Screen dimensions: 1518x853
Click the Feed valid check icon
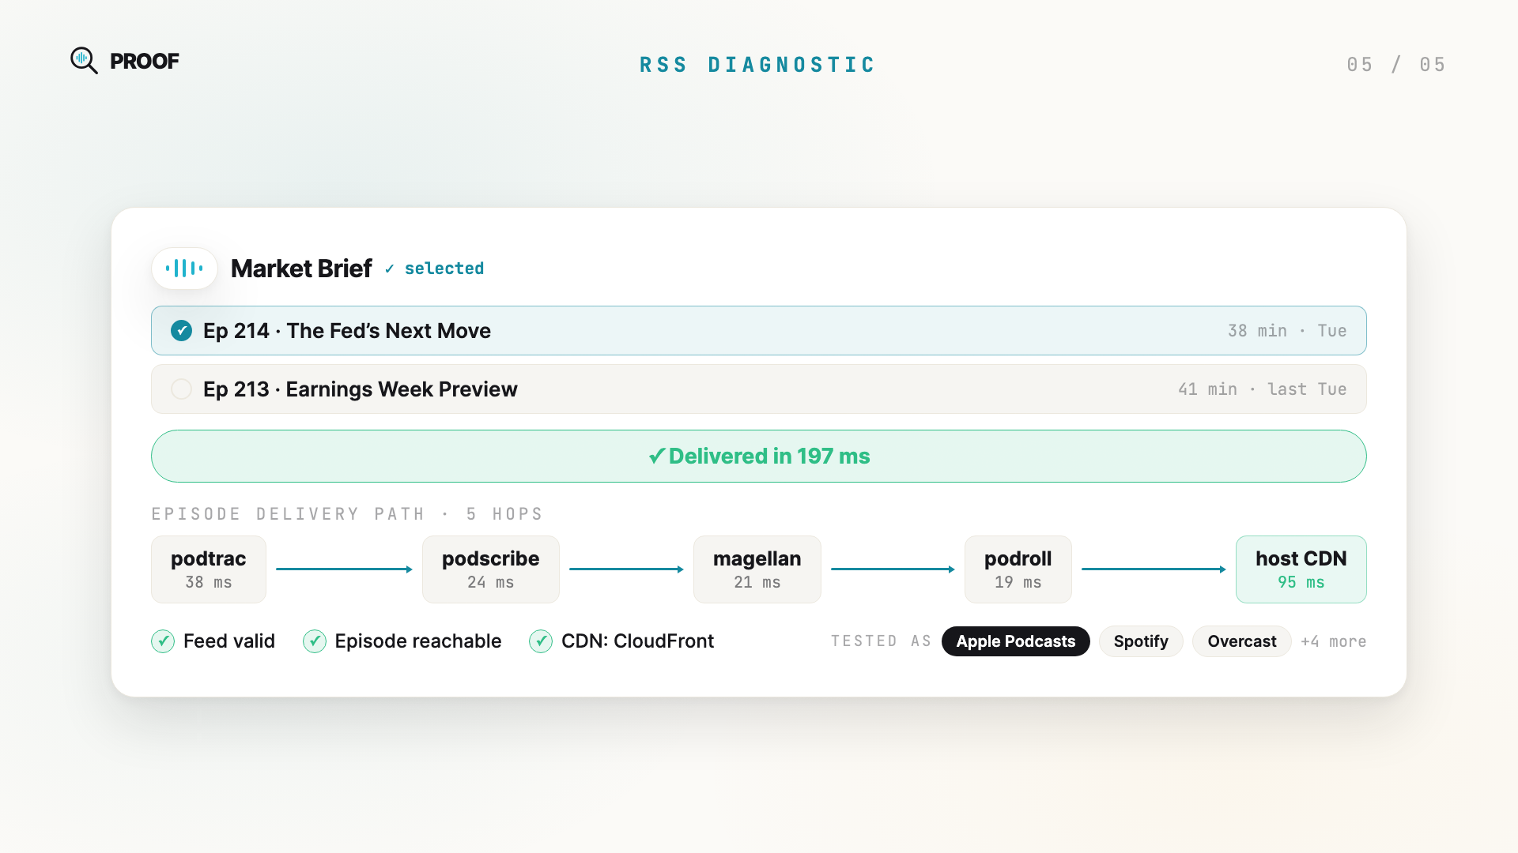(163, 641)
